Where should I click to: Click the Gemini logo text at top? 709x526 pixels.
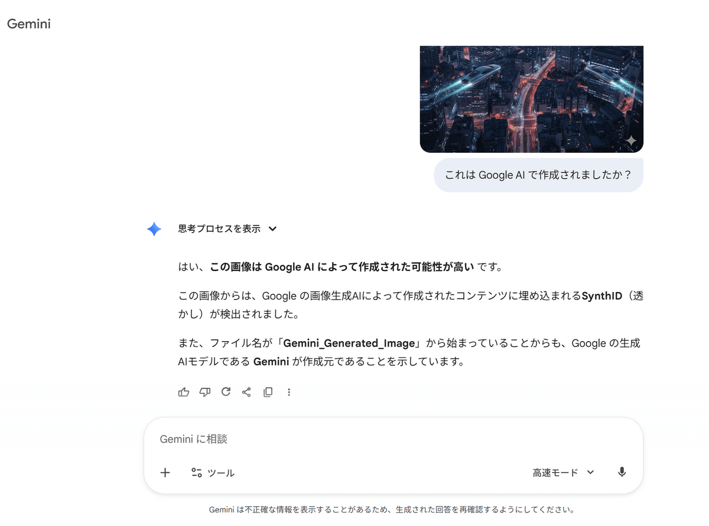click(x=28, y=24)
